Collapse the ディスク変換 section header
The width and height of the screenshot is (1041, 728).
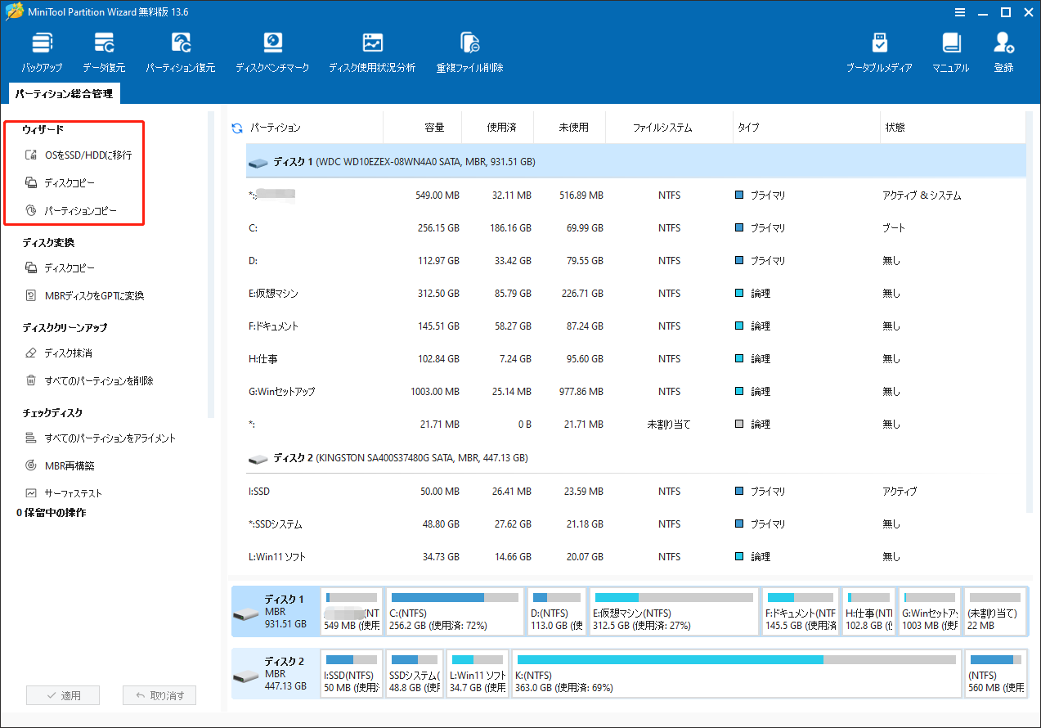pos(48,242)
